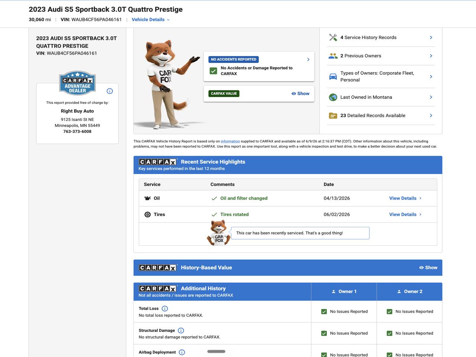Select the Owner 2 column header
The width and height of the screenshot is (476, 357).
click(409, 292)
